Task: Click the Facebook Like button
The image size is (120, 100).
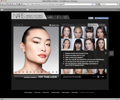Action: coord(91,18)
